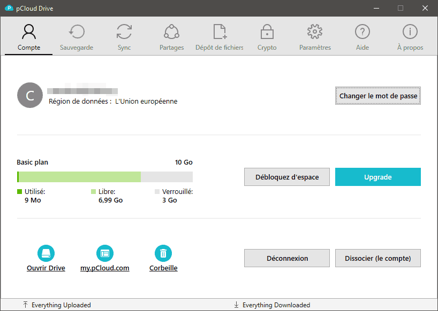Click the pCloud logo in title bar

coord(9,8)
